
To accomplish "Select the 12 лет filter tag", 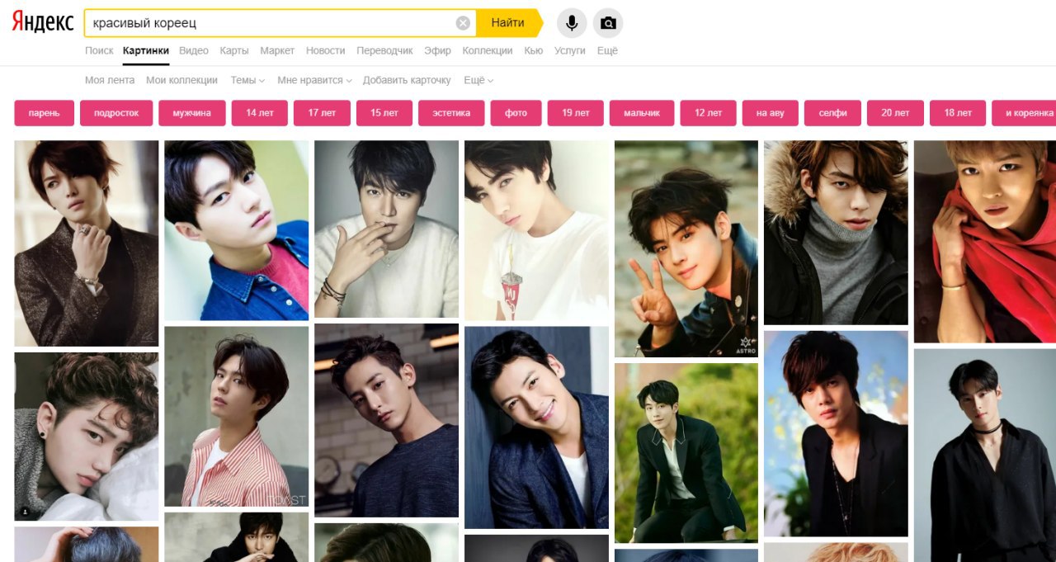I will [708, 113].
